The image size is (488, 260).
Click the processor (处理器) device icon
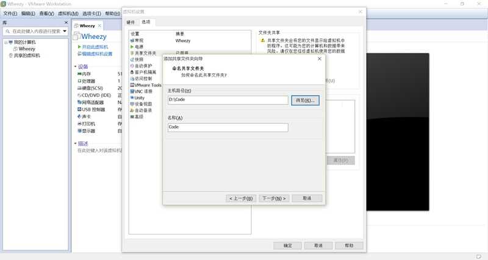pos(79,81)
